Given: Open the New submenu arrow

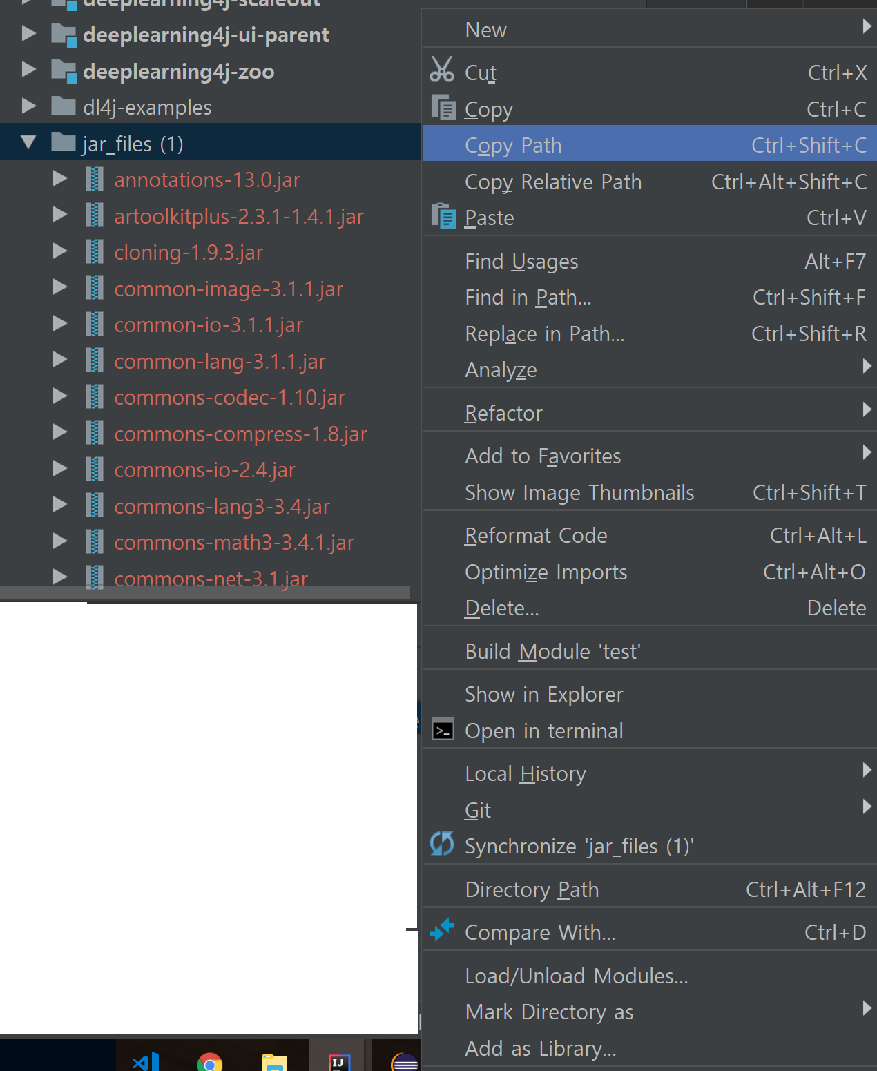Looking at the screenshot, I should click(x=866, y=28).
